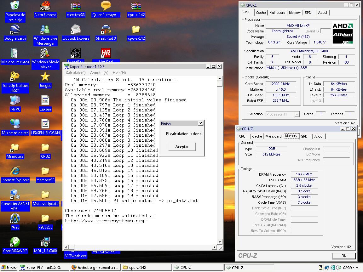363x272 pixels.
Task: Switch to Super PI taskbar button
Action: point(43,267)
